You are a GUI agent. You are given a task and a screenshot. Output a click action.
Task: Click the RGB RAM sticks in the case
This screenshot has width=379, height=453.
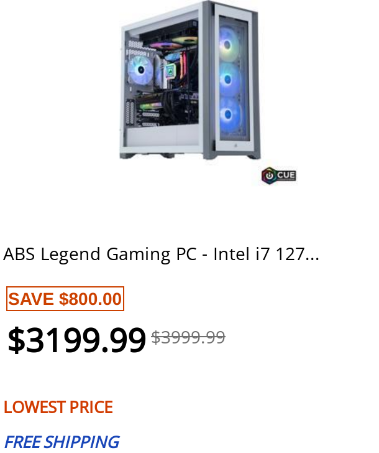(183, 67)
